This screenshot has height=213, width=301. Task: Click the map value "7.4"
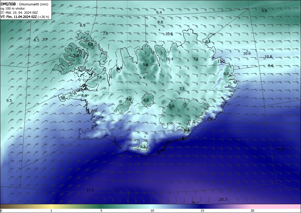(99, 78)
